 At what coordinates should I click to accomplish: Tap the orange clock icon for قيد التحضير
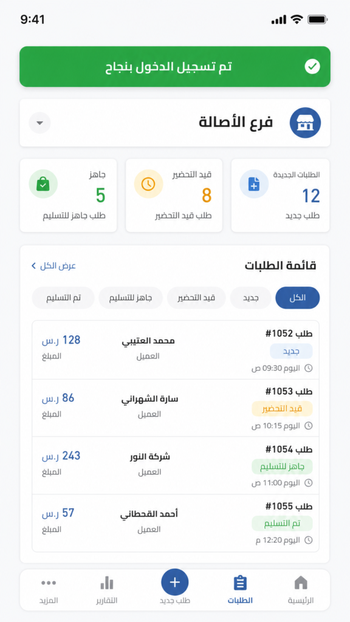click(149, 183)
